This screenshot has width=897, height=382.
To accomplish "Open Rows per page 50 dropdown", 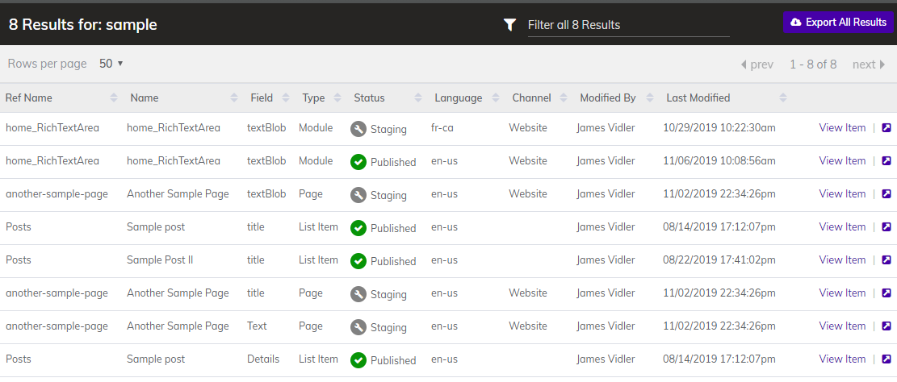I will pyautogui.click(x=111, y=64).
